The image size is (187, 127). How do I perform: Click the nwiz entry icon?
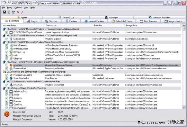[11, 55]
